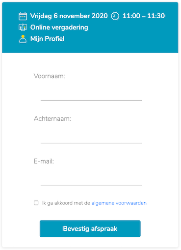The image size is (181, 250).
Task: Tick the terms agreement checkbox
Action: click(x=36, y=203)
